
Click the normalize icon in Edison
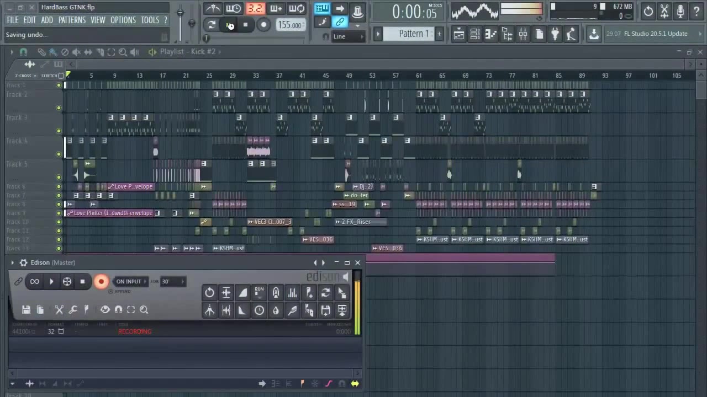pyautogui.click(x=226, y=292)
